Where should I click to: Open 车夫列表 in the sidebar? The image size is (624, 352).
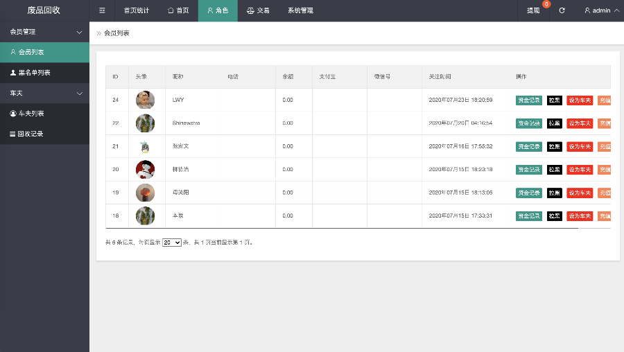26,114
